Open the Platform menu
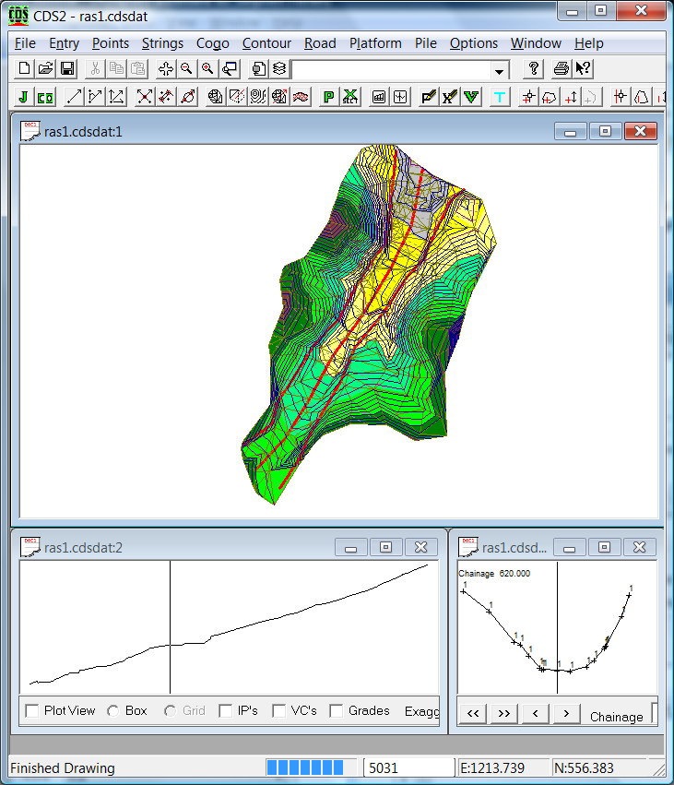674x785 pixels. [x=375, y=43]
